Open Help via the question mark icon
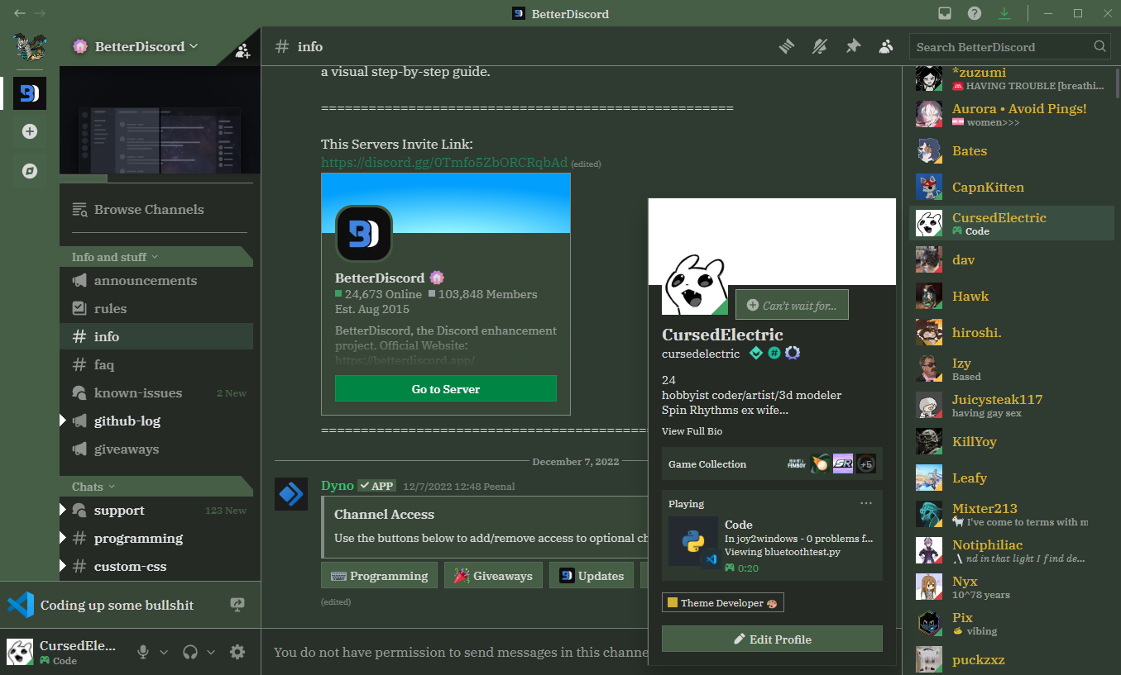This screenshot has height=675, width=1121. [975, 13]
